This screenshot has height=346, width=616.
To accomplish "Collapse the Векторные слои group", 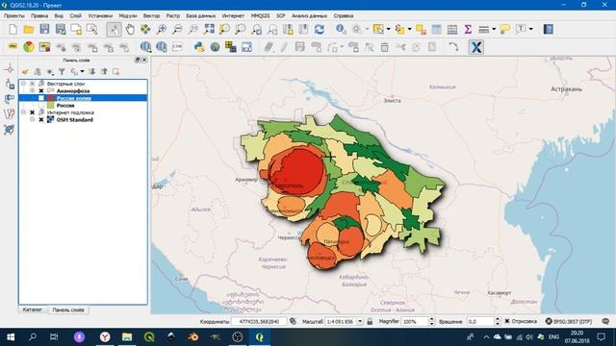I will coord(23,84).
